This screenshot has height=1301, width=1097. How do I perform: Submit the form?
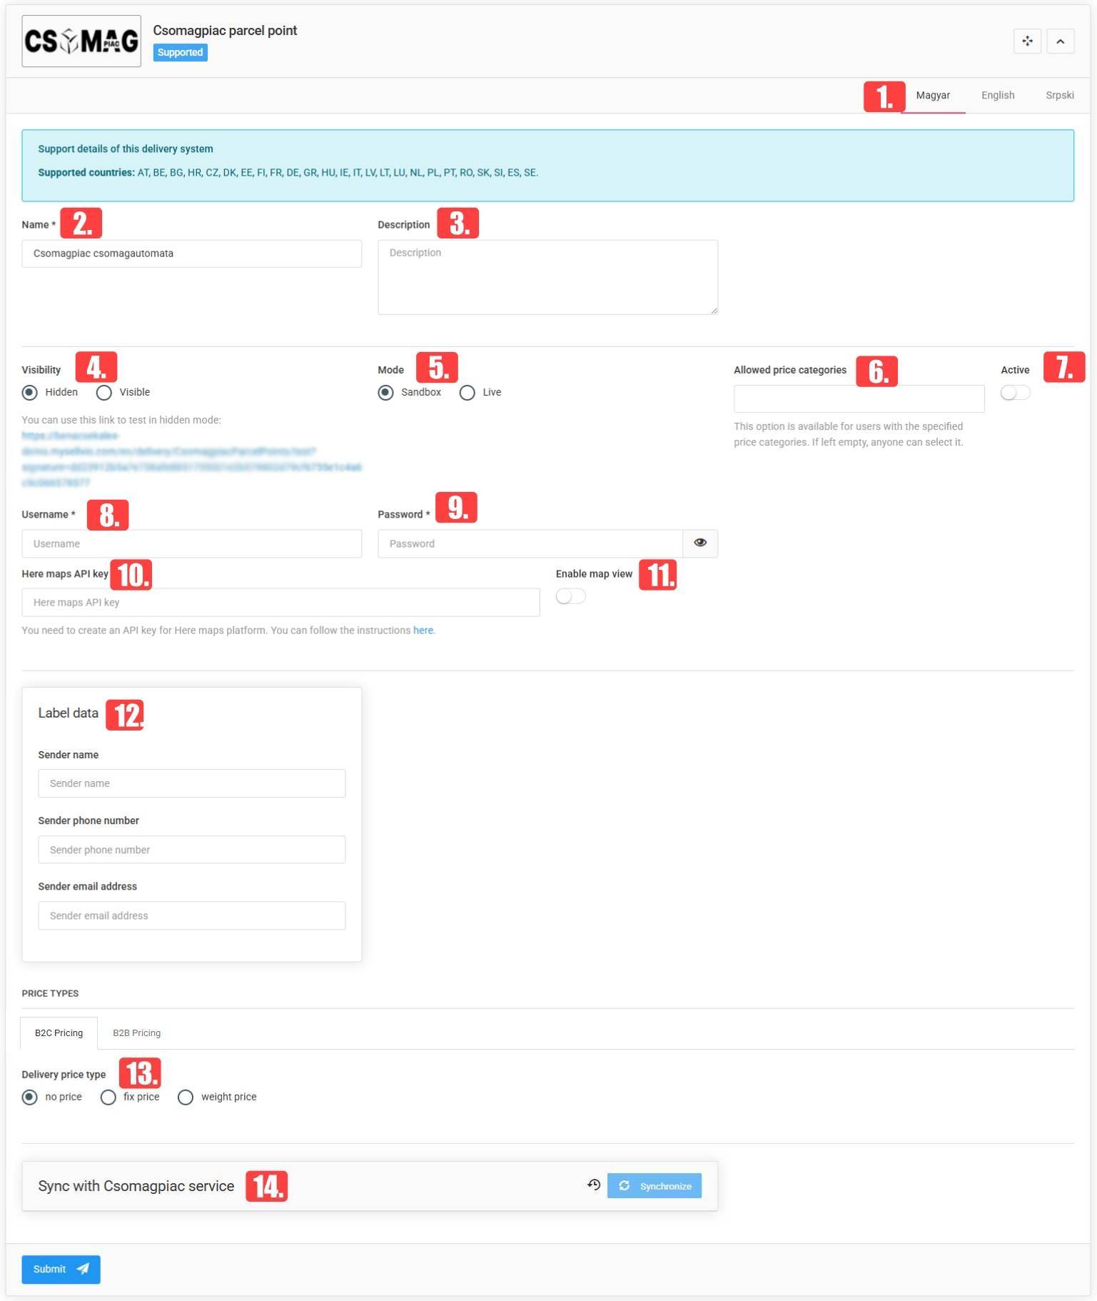click(x=61, y=1269)
